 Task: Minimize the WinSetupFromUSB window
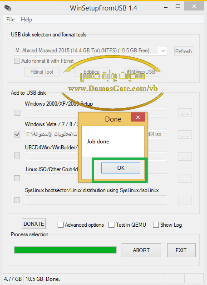[166, 7]
